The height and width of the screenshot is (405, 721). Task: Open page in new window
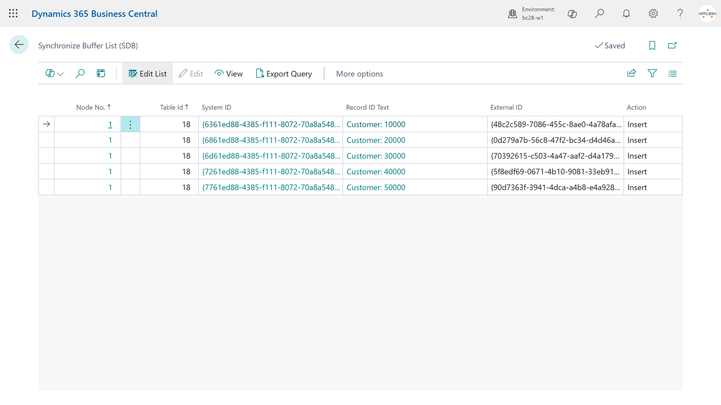coord(672,46)
